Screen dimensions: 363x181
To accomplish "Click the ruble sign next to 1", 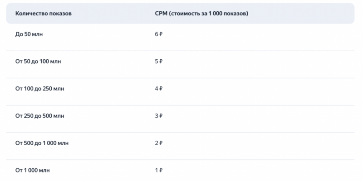I will tap(161, 171).
